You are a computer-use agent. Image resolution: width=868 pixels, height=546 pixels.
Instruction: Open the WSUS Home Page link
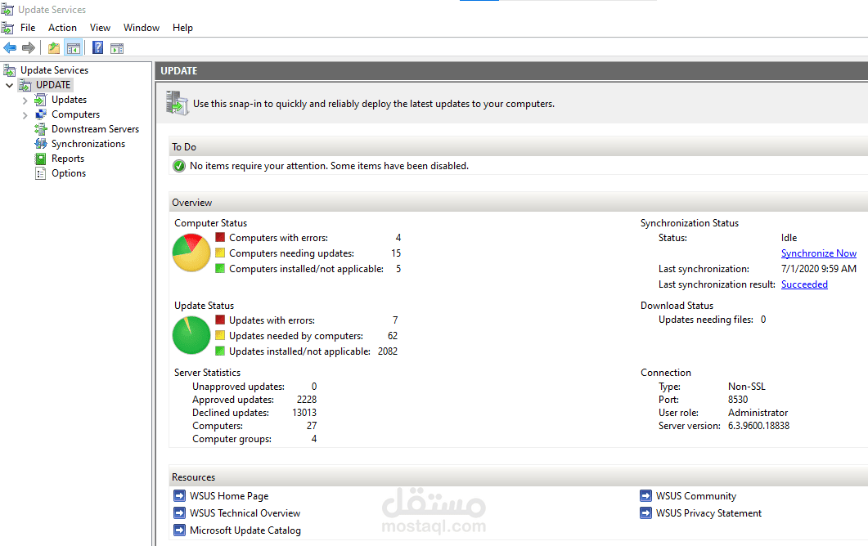point(229,495)
